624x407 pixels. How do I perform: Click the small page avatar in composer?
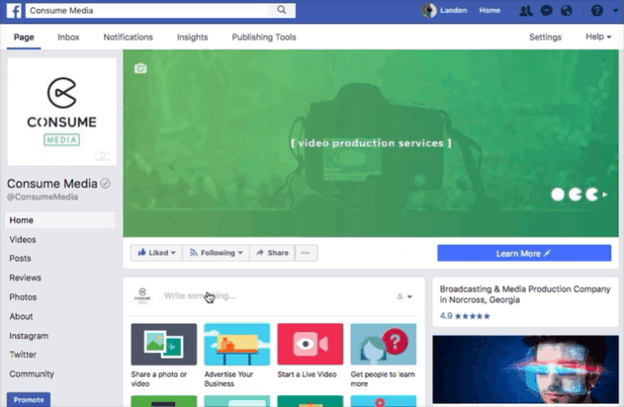(x=142, y=295)
